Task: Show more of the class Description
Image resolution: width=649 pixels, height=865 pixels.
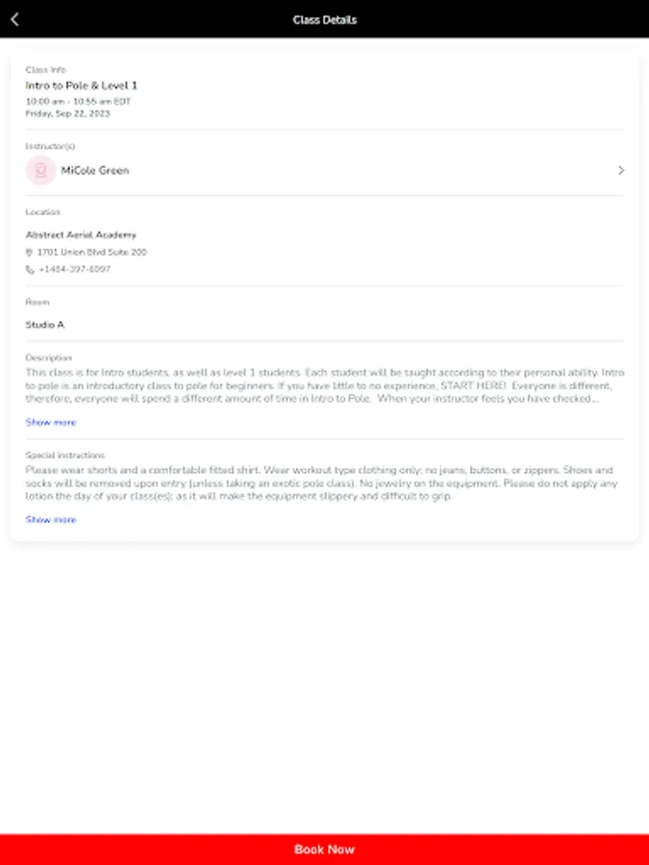Action: pyautogui.click(x=50, y=422)
